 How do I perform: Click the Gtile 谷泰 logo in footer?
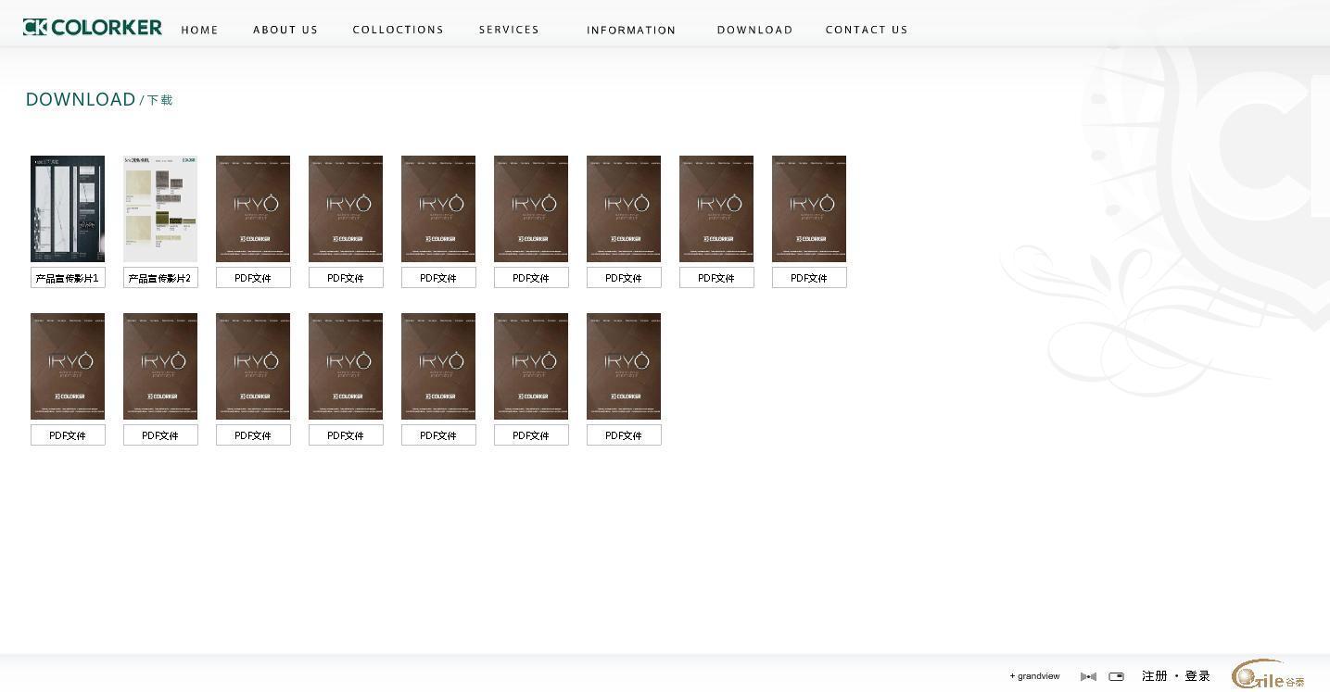[1268, 676]
